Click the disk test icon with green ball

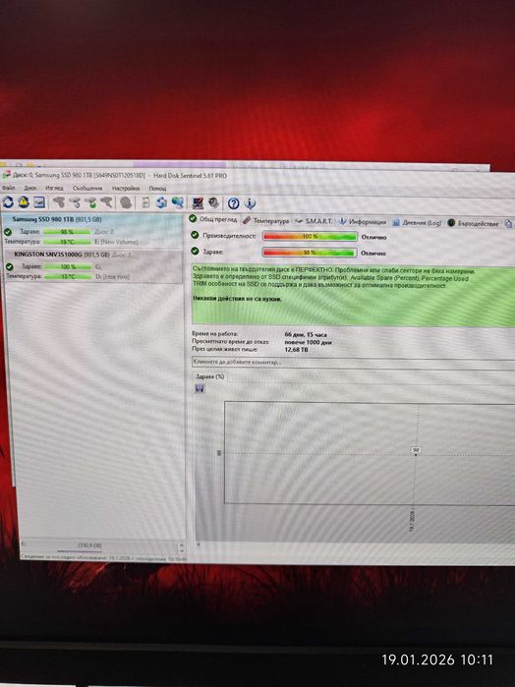(x=90, y=202)
